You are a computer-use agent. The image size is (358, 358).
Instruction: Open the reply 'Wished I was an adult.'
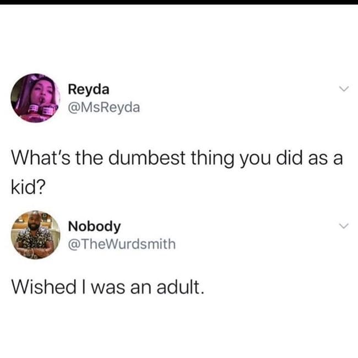click(107, 287)
